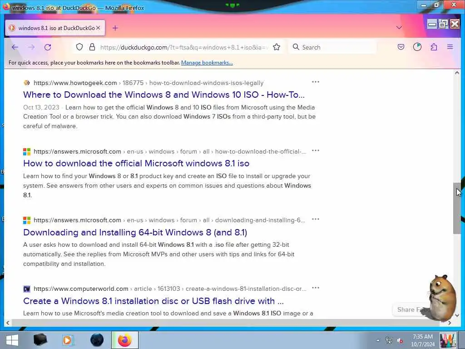Click the colorful tray icon beside clock
The image size is (465, 349).
447,340
